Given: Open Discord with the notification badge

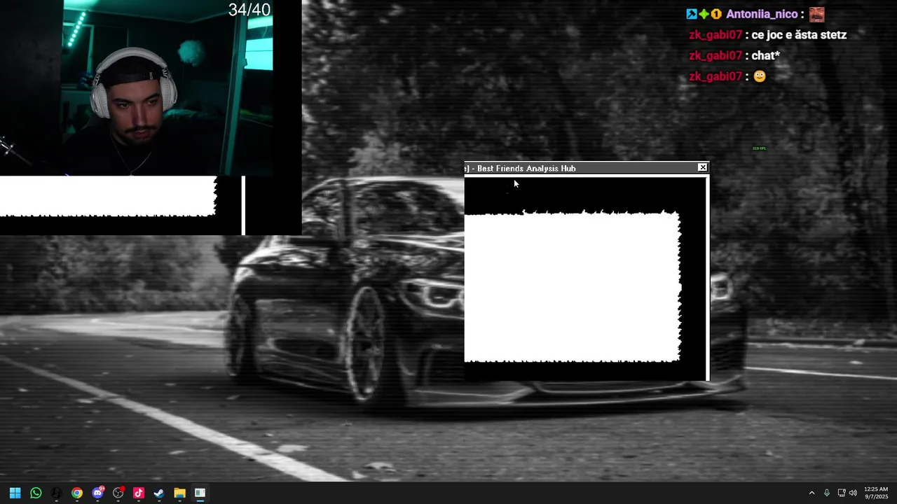Looking at the screenshot, I should (98, 493).
